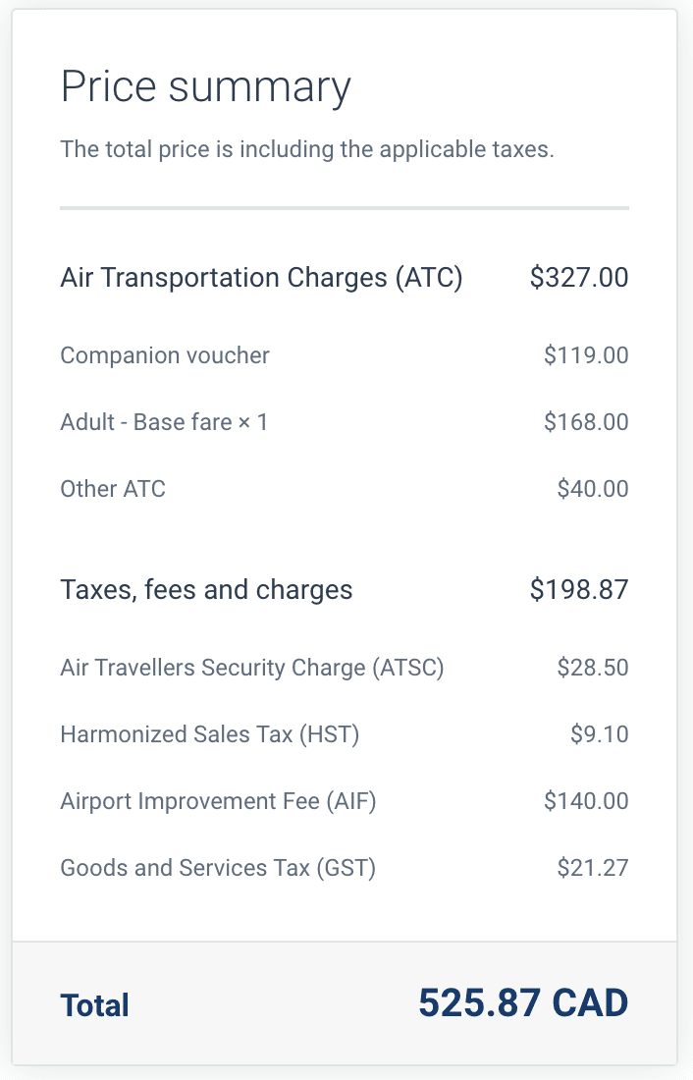Select the applicable taxes note text
This screenshot has height=1080, width=693.
tap(307, 151)
